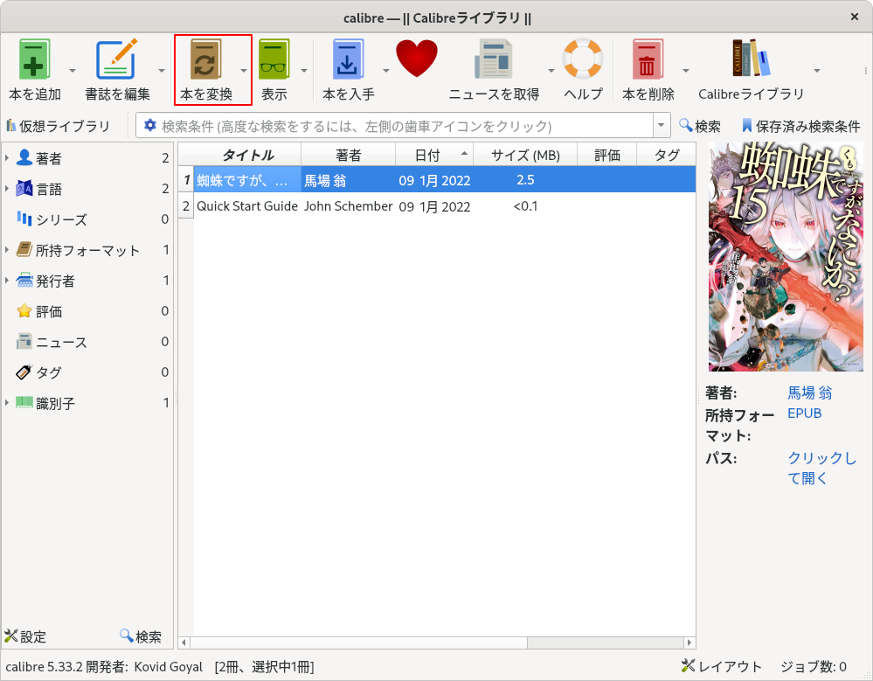Click the scroll-left arrow of the book list

pyautogui.click(x=184, y=643)
